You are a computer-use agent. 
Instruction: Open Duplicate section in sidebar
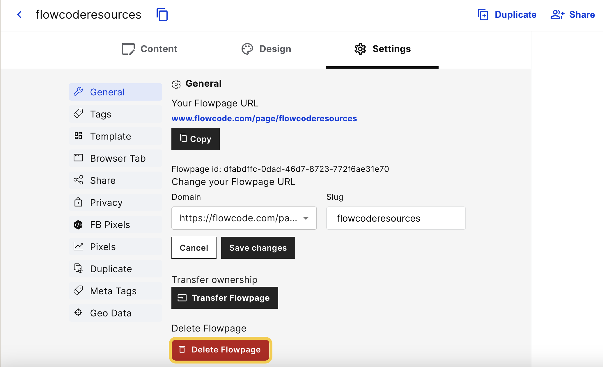(116, 269)
